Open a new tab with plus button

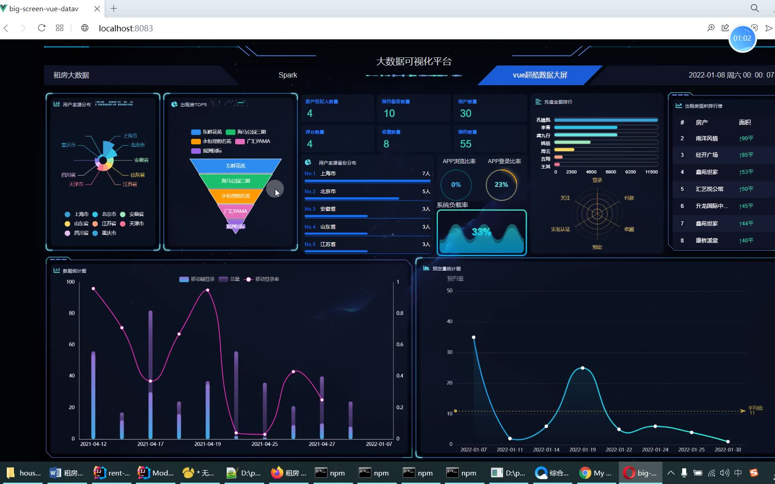[114, 8]
